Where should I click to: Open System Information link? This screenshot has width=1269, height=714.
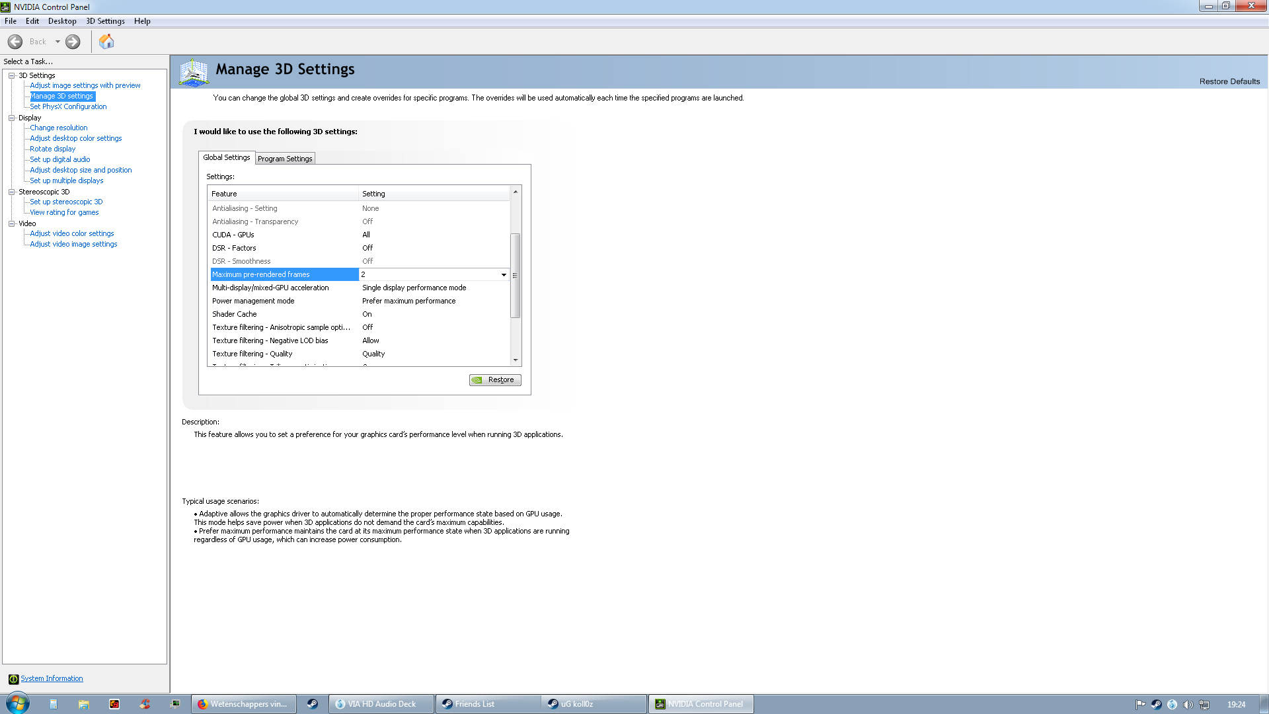point(52,678)
